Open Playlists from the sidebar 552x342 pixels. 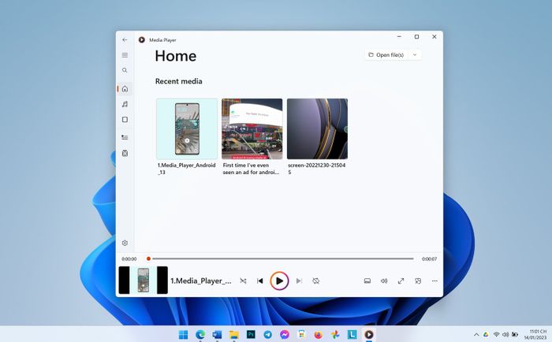tap(125, 154)
